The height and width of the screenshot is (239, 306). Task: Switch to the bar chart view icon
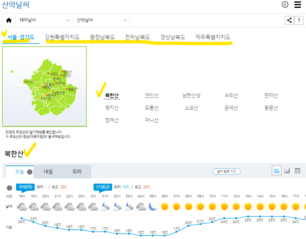287,170
